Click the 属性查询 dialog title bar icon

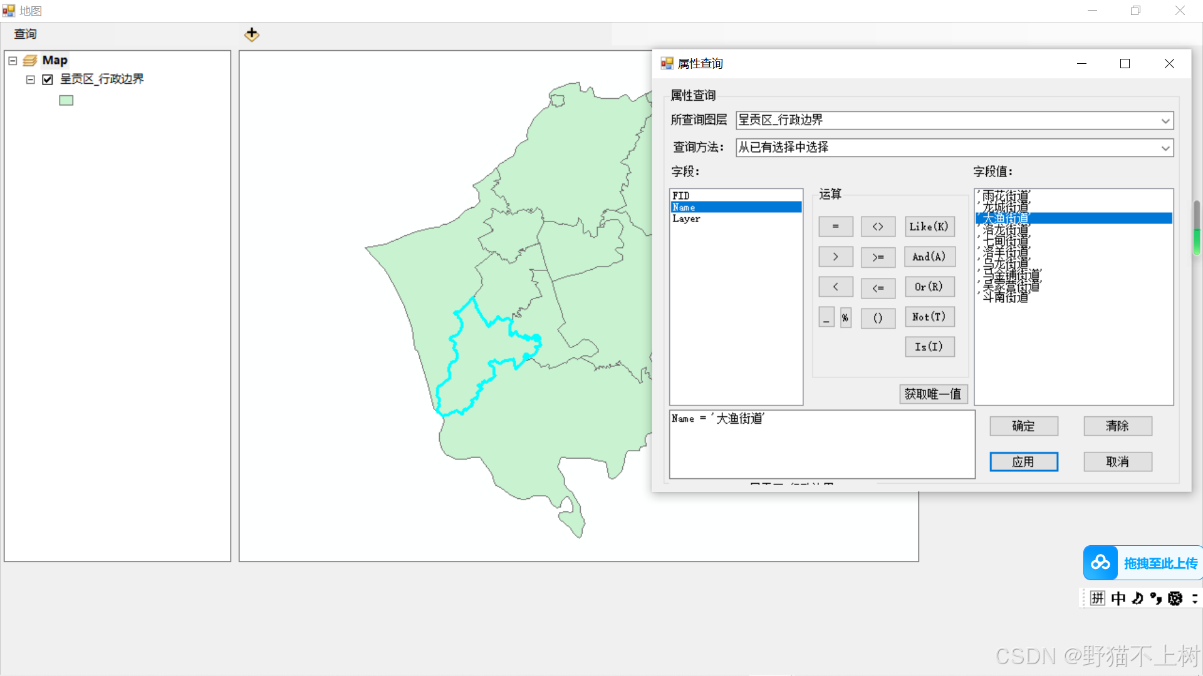[x=666, y=63]
